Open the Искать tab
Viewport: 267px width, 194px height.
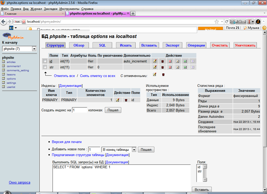[x=126, y=45]
